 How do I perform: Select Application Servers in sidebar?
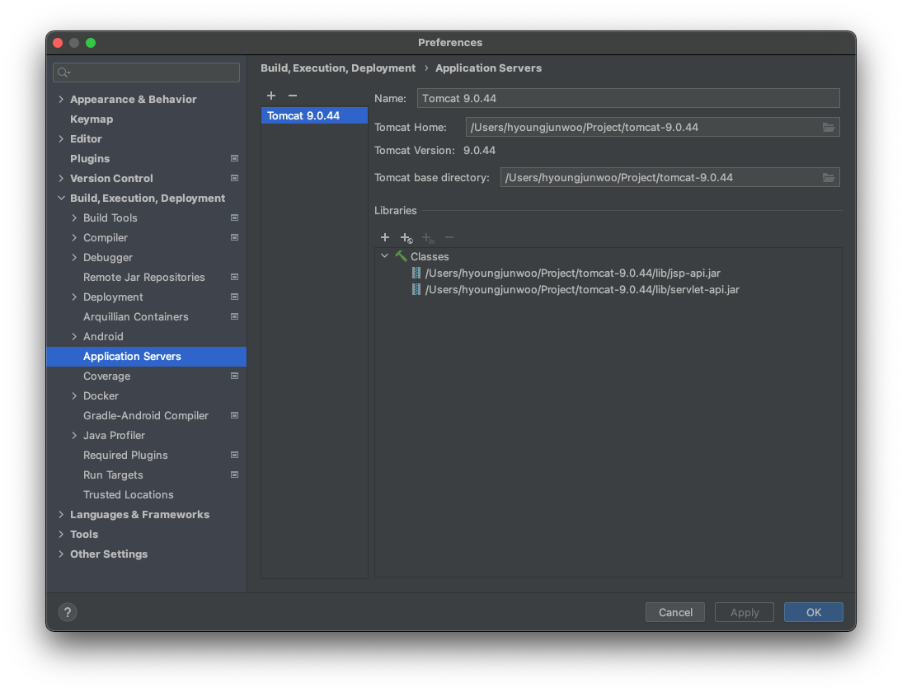(146, 357)
